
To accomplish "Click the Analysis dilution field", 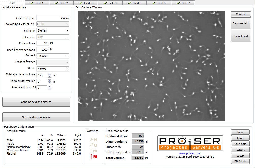I will click(x=42, y=88).
